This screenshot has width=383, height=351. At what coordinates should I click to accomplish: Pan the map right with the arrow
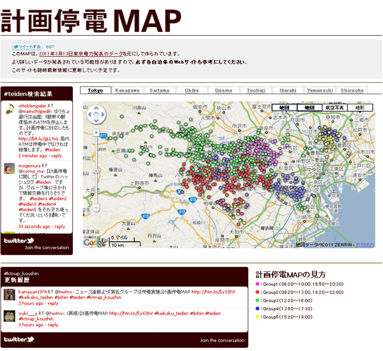click(103, 114)
